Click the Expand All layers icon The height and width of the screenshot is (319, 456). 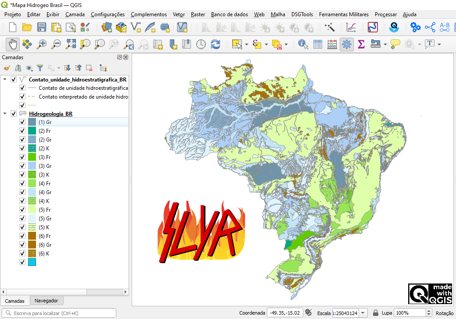68,68
